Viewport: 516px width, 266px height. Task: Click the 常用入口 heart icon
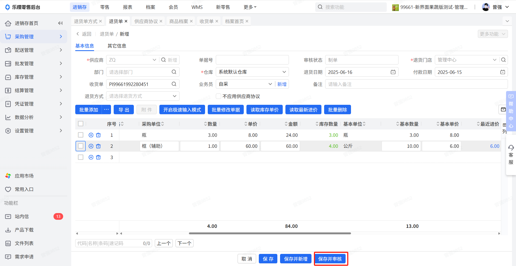coord(8,189)
